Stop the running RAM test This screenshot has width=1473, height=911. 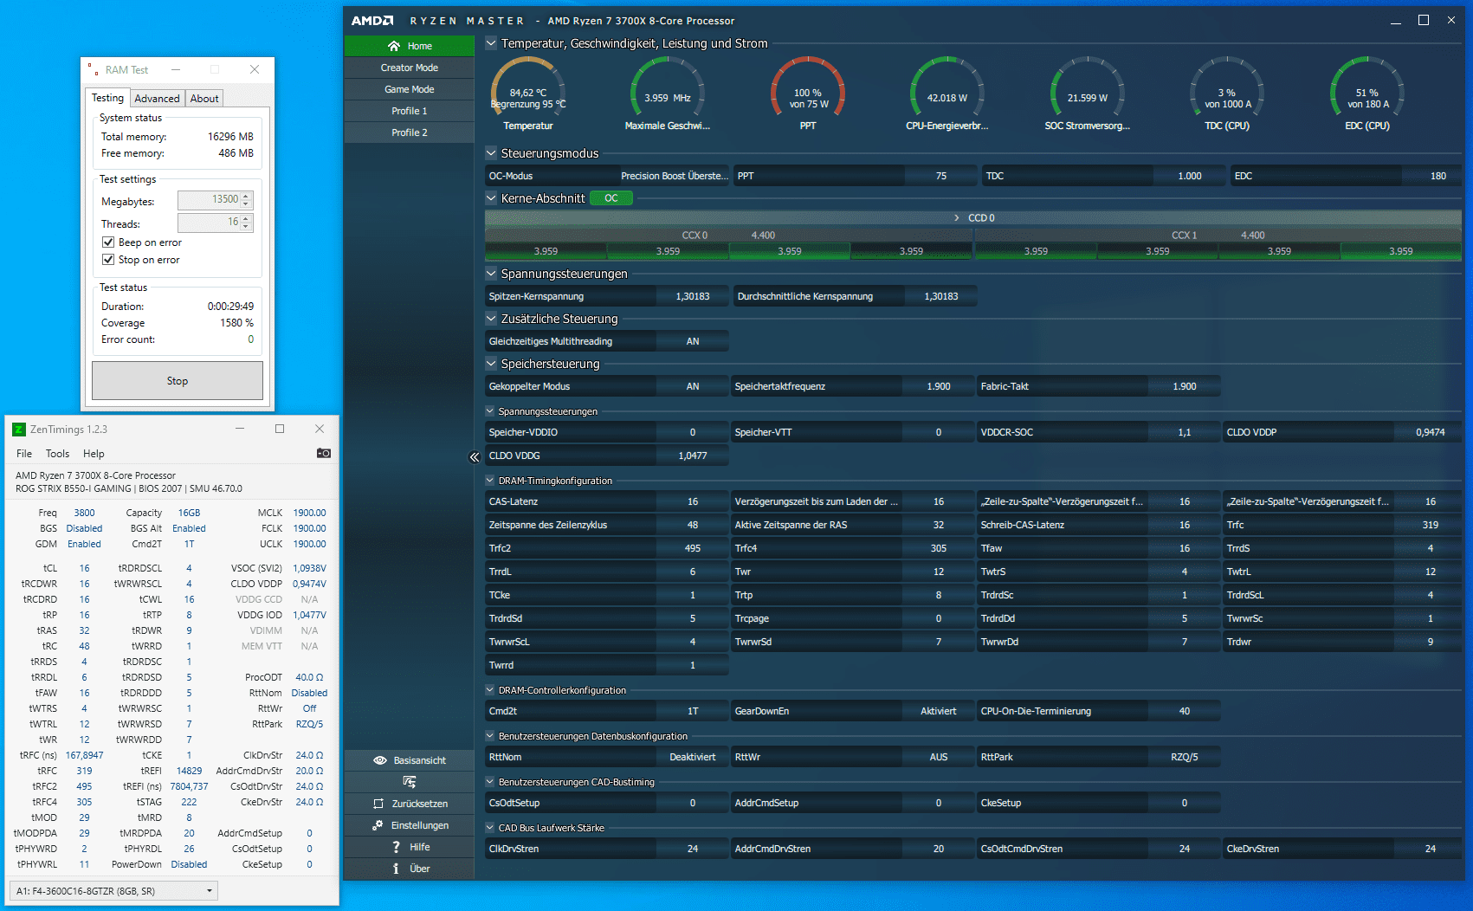pyautogui.click(x=178, y=381)
